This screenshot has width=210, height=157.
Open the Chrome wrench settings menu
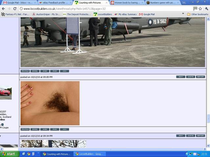[x=206, y=9]
